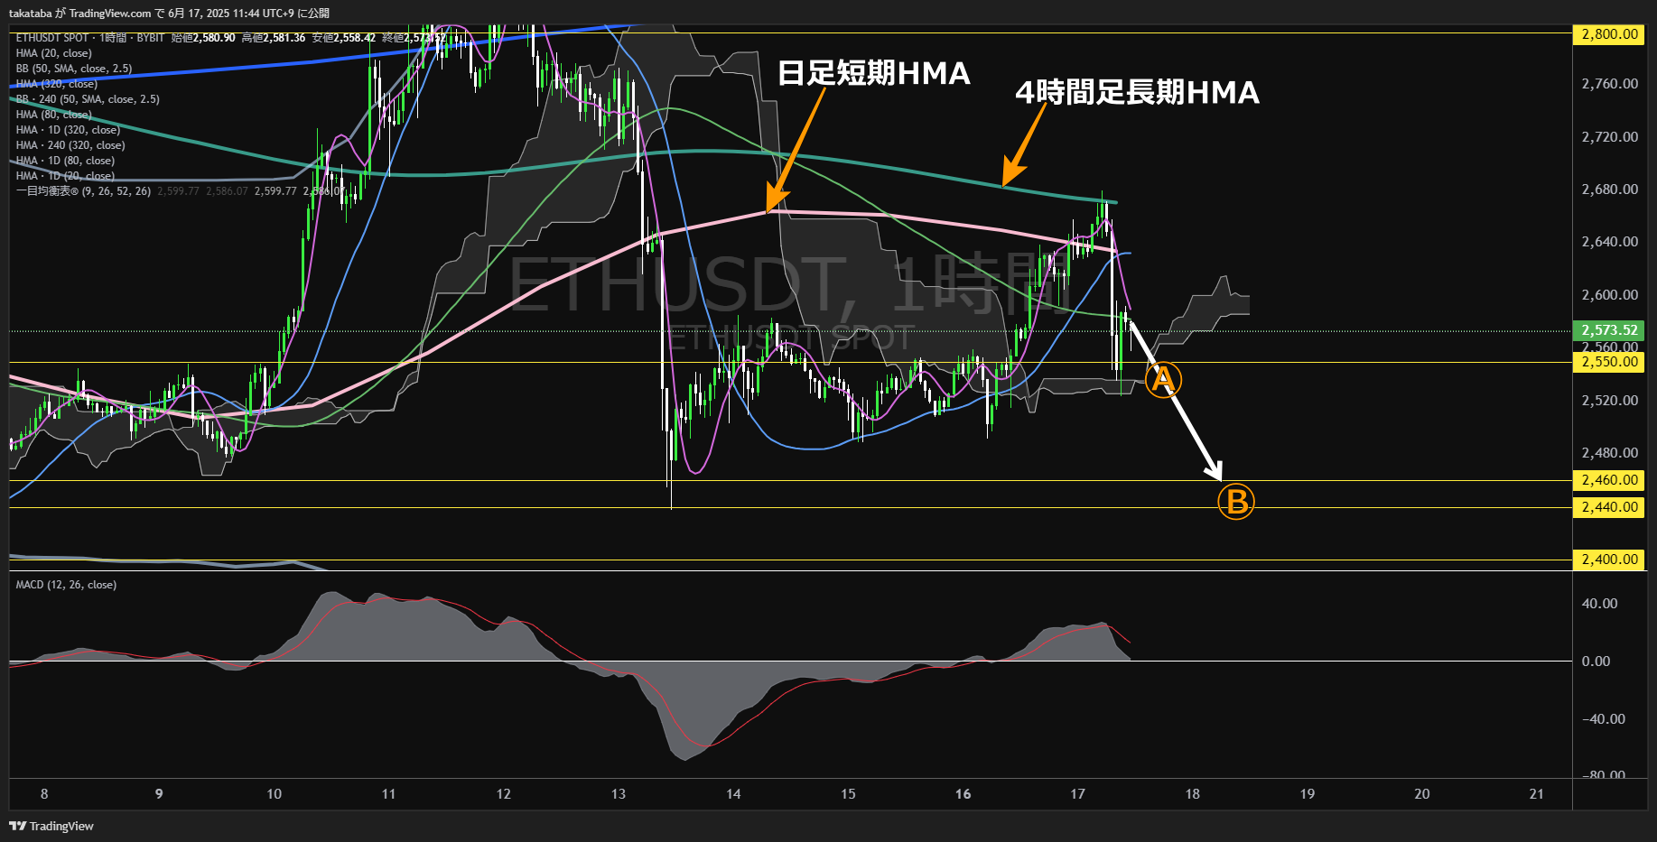Viewport: 1657px width, 842px height.
Task: Select the HMA (20, close) indicator legend
Action: click(x=54, y=53)
